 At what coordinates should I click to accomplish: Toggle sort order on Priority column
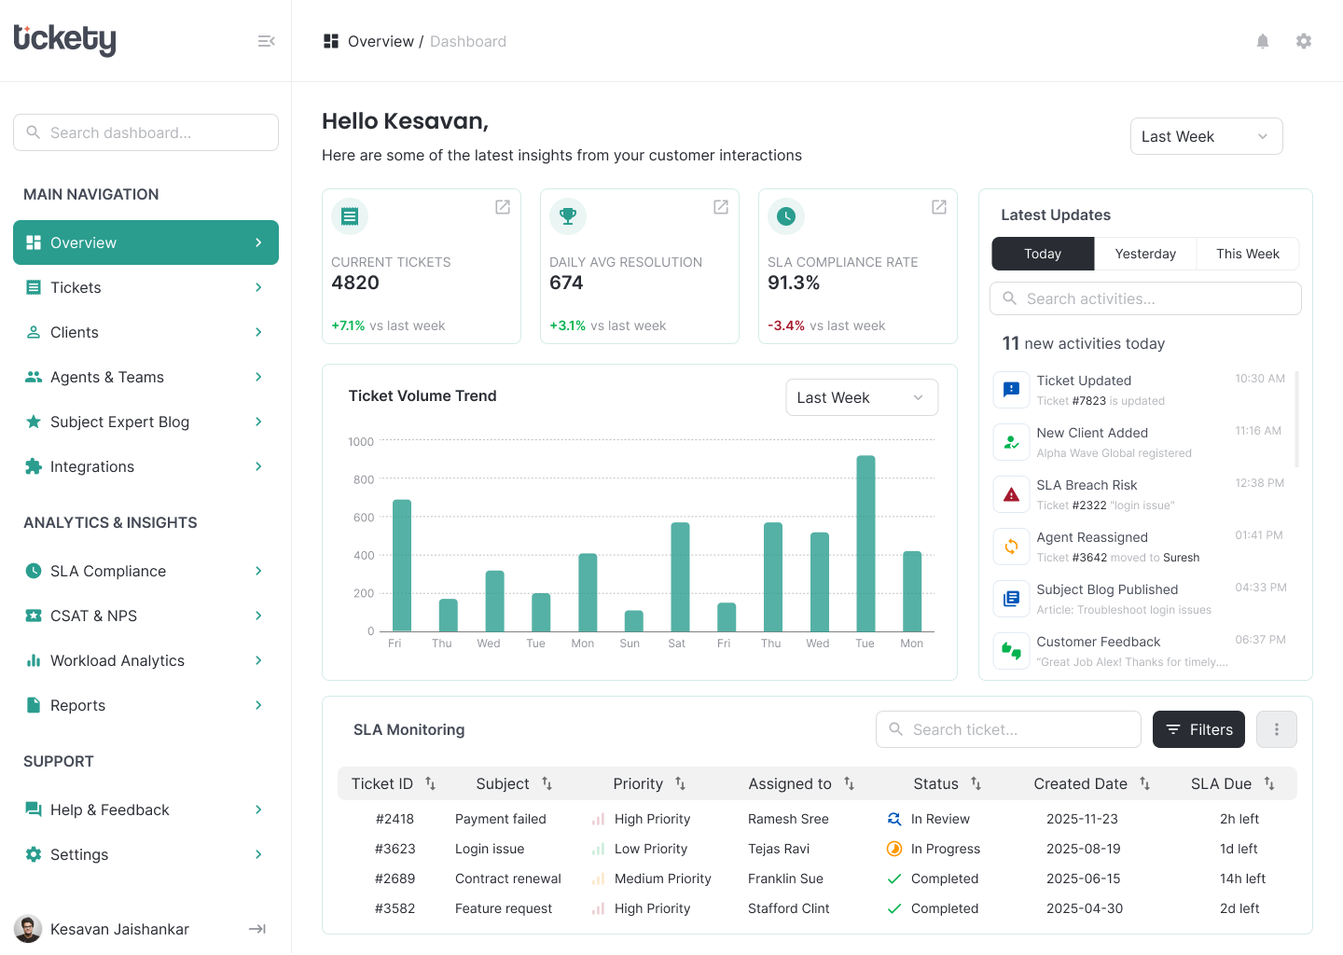[680, 783]
